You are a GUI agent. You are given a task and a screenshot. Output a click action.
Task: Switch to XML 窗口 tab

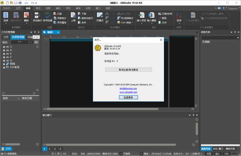click(x=218, y=149)
